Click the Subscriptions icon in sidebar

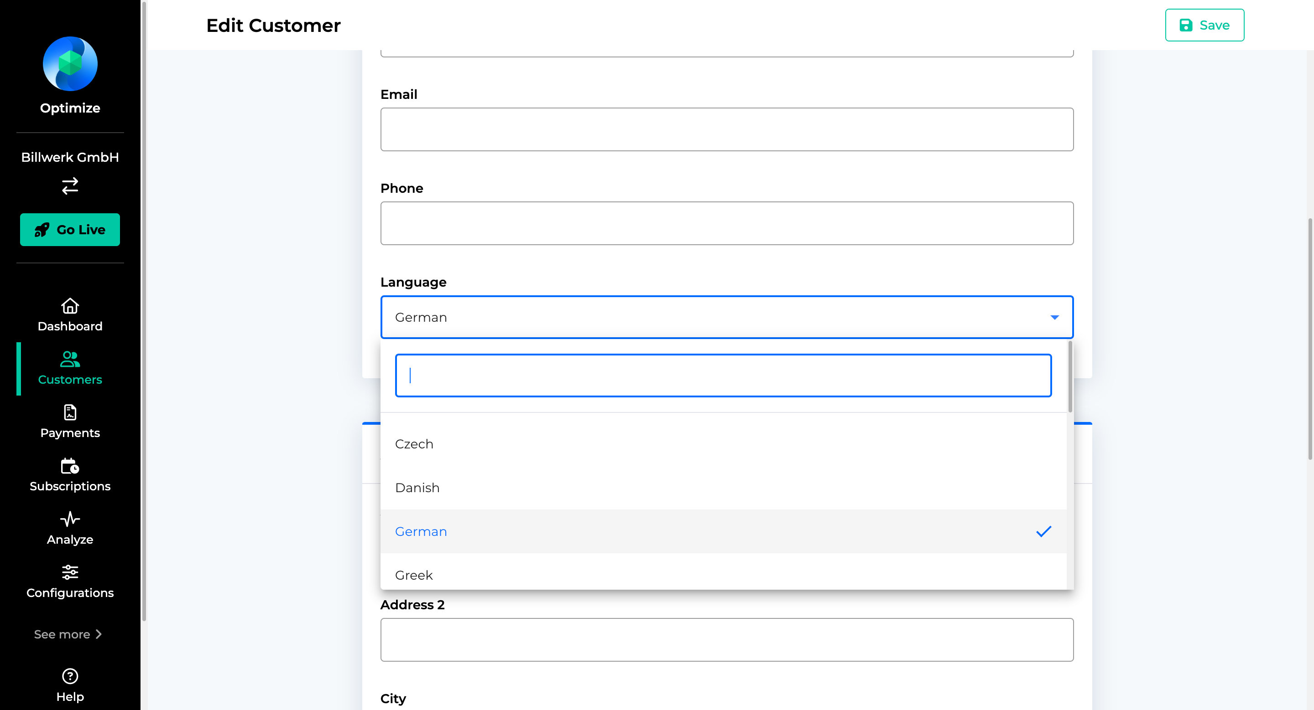70,466
